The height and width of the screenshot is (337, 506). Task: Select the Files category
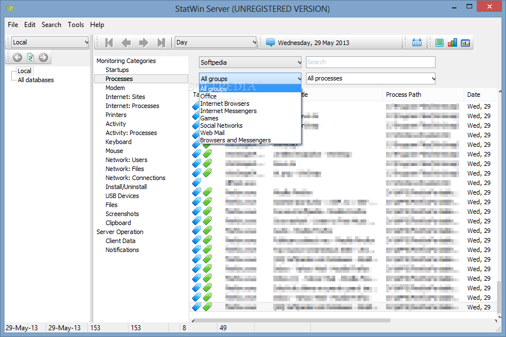[x=112, y=205]
